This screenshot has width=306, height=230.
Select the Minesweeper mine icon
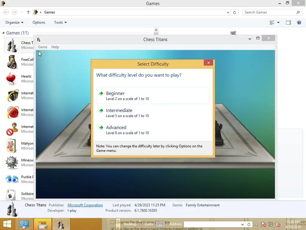click(12, 163)
